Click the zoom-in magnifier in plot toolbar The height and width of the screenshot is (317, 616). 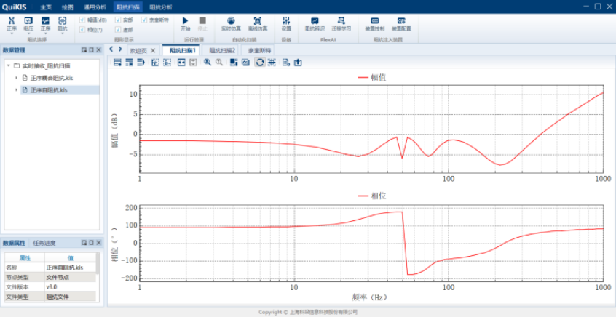pyautogui.click(x=208, y=63)
